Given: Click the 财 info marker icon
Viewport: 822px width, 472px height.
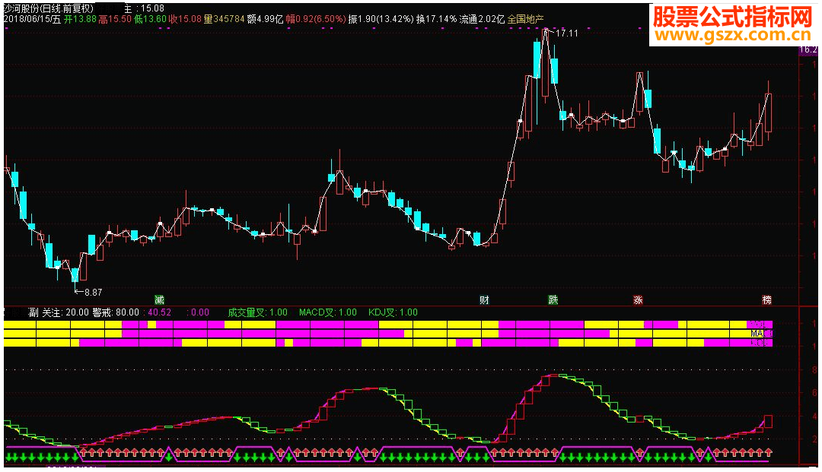Looking at the screenshot, I should point(484,299).
